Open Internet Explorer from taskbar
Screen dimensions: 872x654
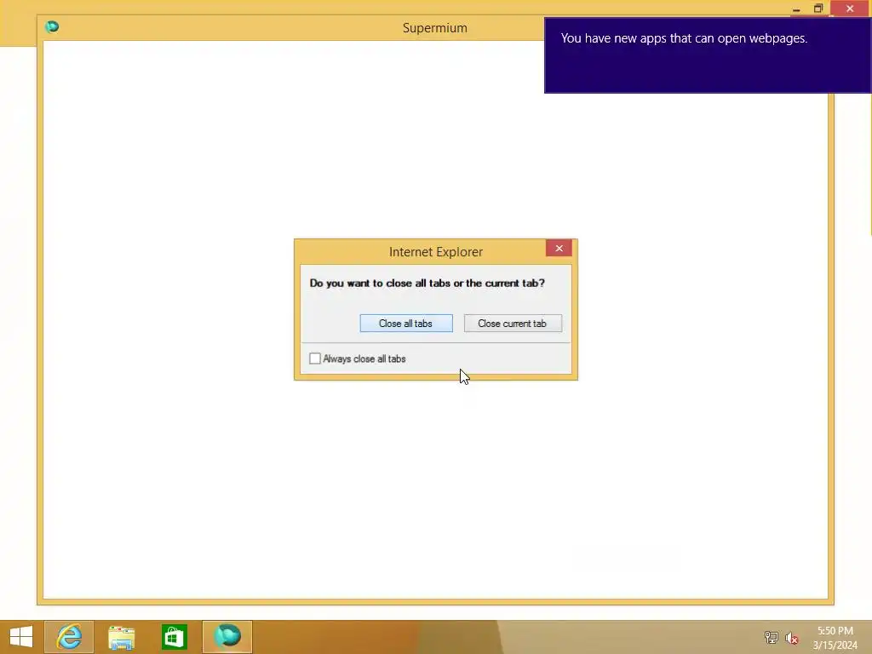pos(69,637)
